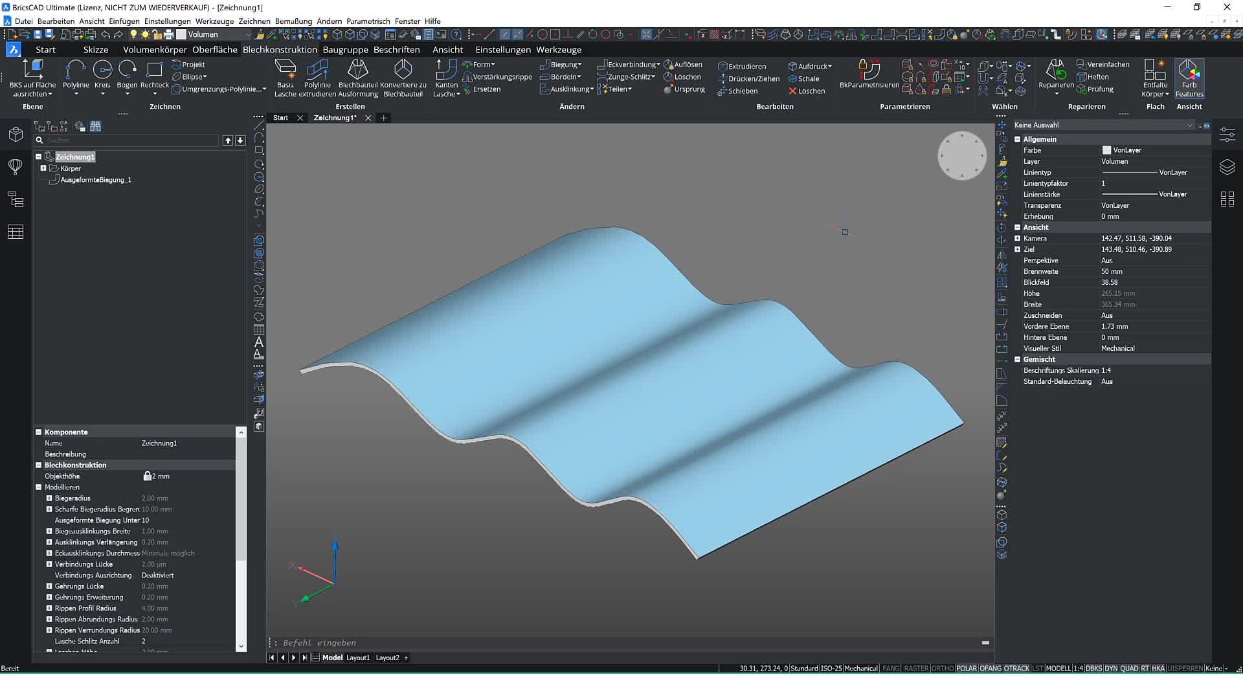
Task: Click the Farbe VonLayer color swatch
Action: click(1106, 150)
